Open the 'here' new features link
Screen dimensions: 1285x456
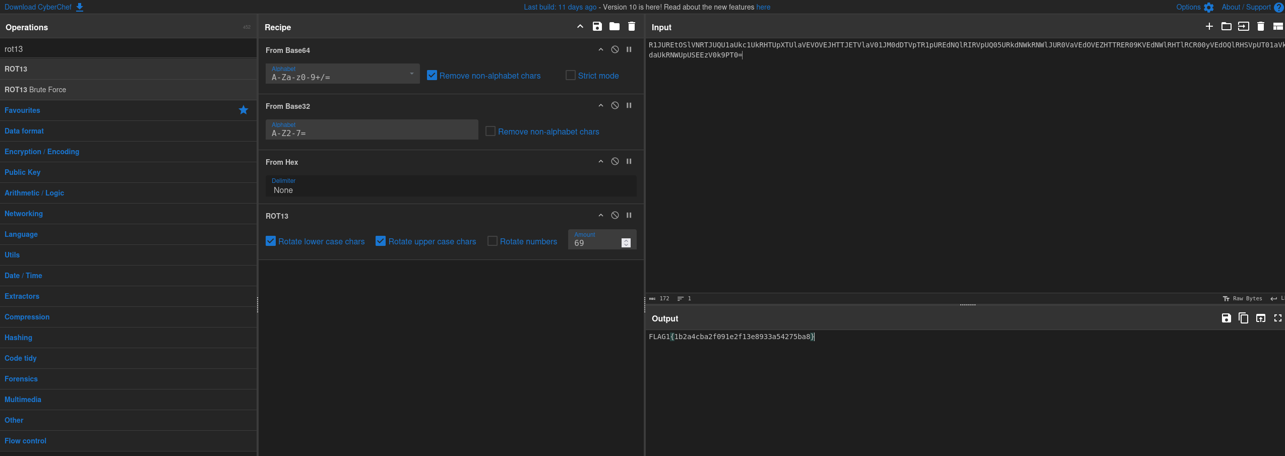pyautogui.click(x=763, y=7)
